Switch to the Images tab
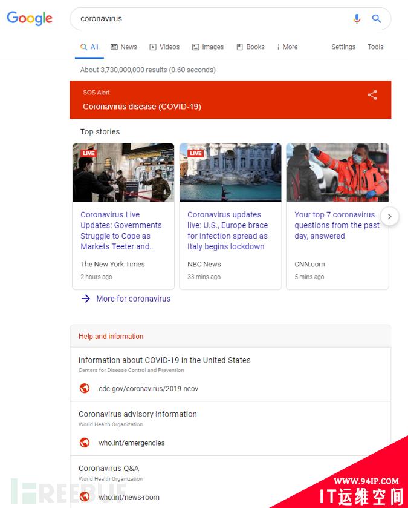 [x=207, y=47]
